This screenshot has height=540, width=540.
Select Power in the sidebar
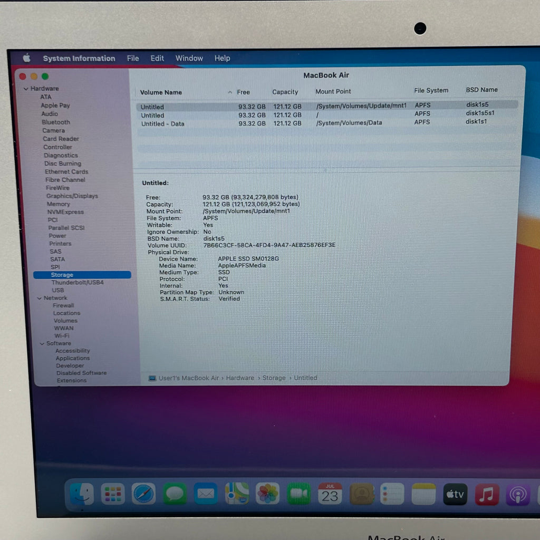[x=57, y=236]
